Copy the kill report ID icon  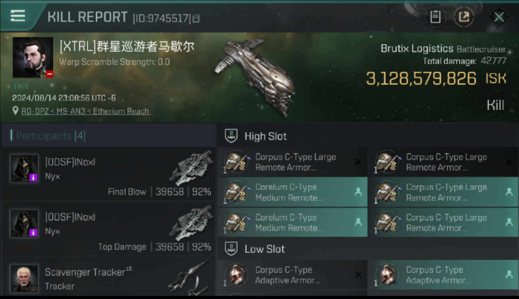(x=196, y=18)
